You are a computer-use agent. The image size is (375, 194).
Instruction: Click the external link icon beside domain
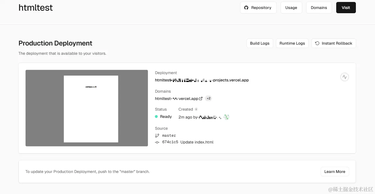click(x=201, y=99)
